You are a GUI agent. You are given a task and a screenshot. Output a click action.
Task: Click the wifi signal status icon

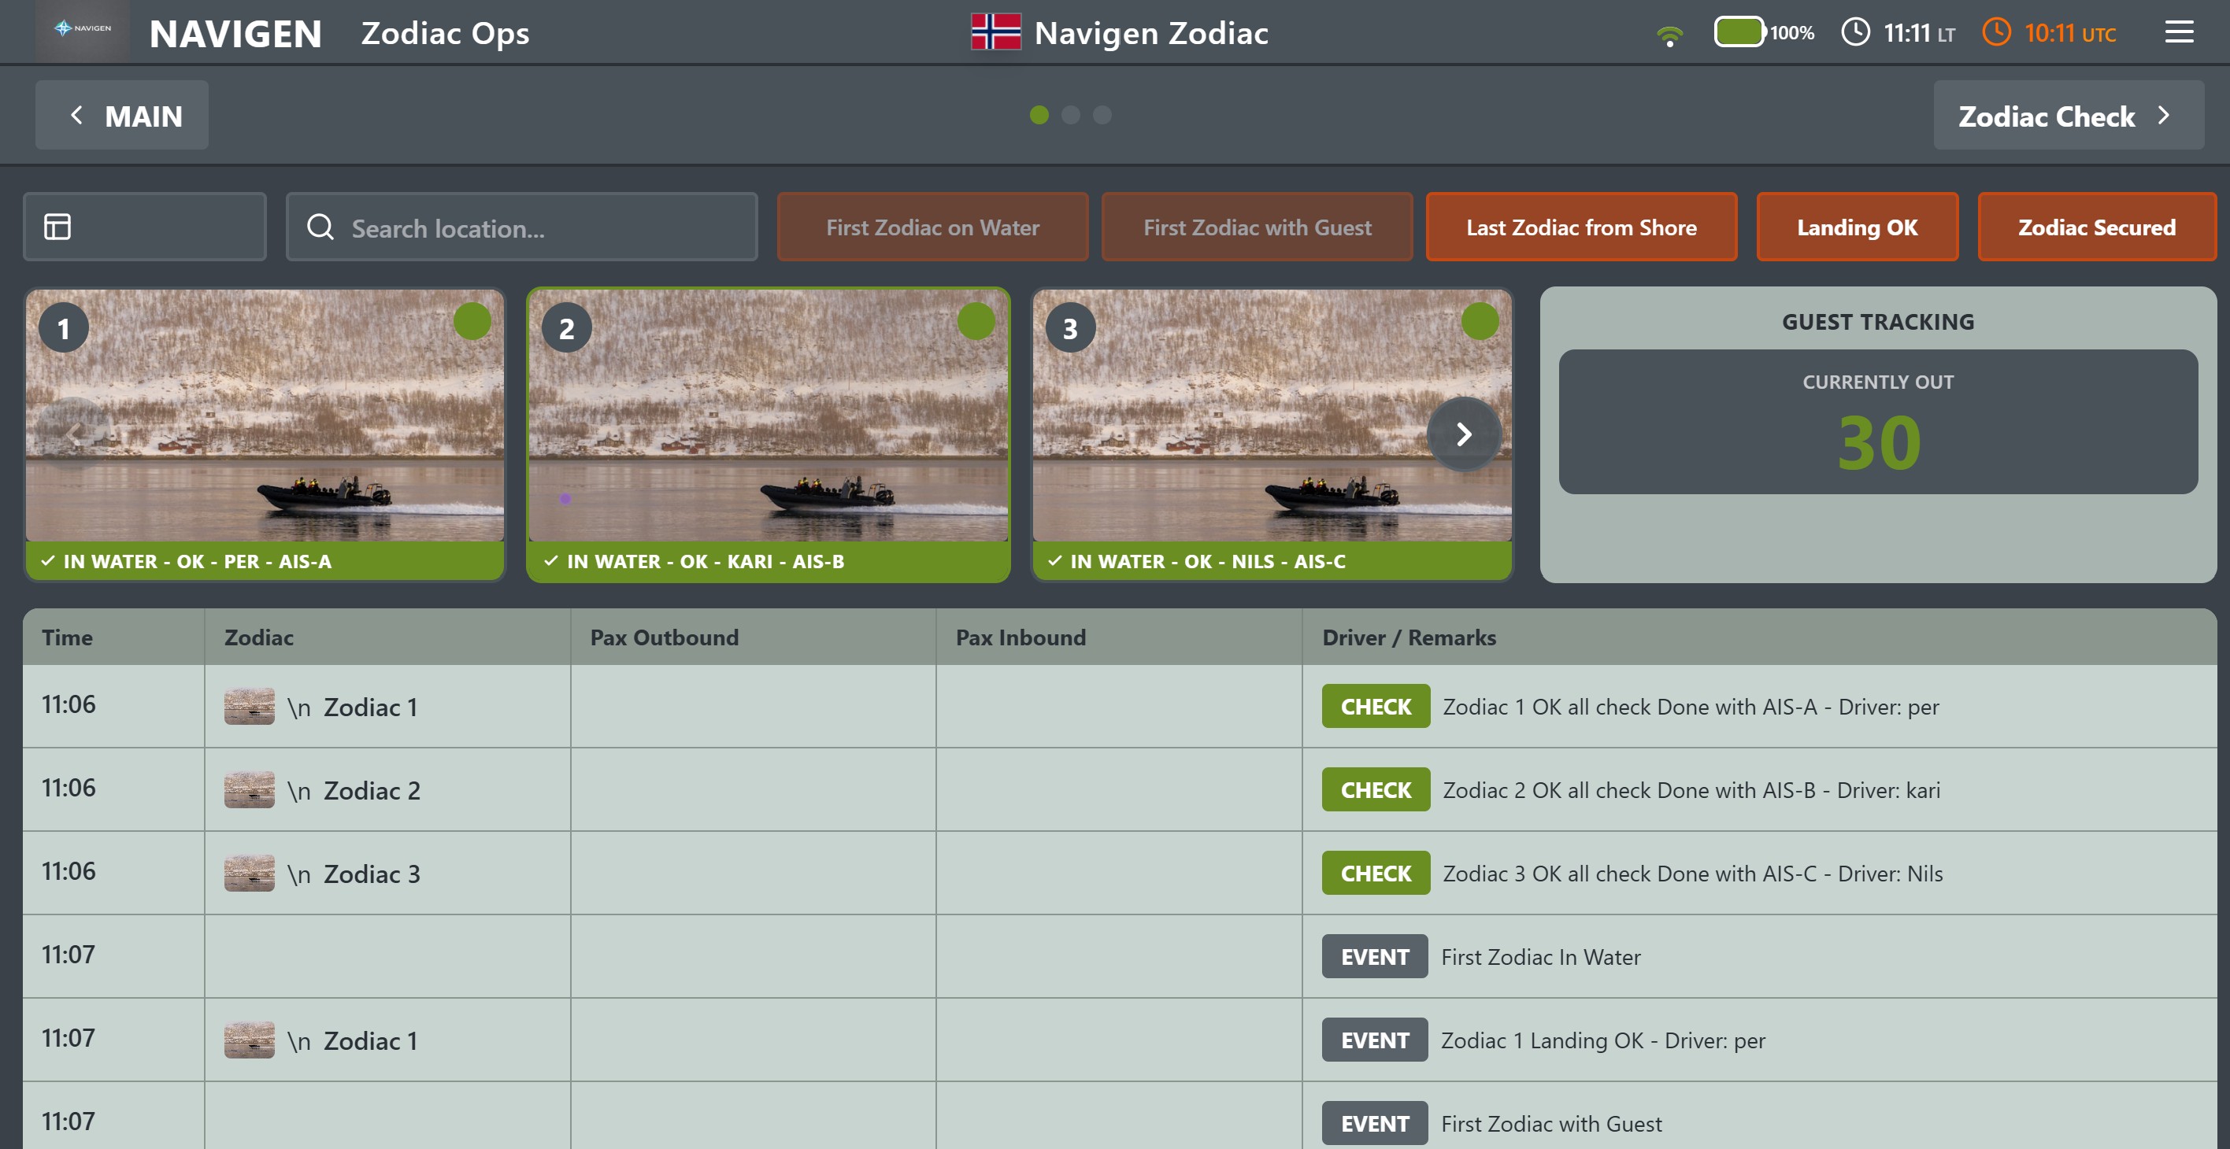coord(1669,35)
